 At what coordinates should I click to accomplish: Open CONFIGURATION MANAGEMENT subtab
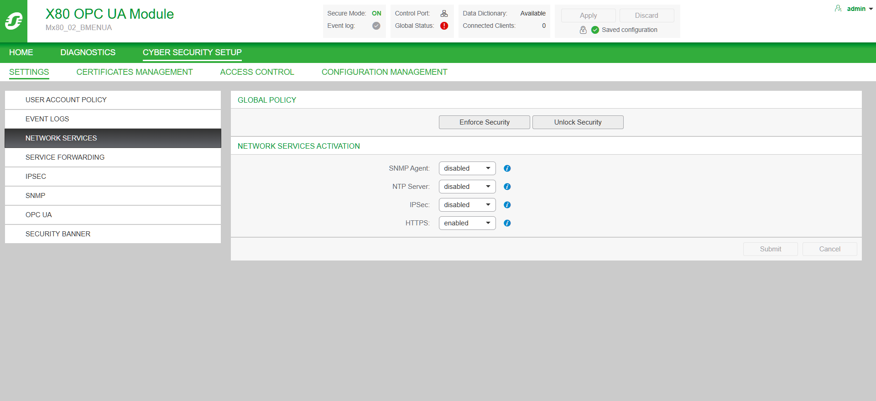pyautogui.click(x=384, y=72)
